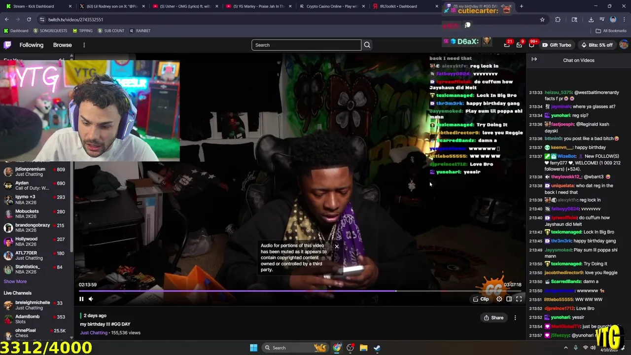The width and height of the screenshot is (631, 355).
Task: Enter fullscreen mode on the video
Action: point(519,299)
